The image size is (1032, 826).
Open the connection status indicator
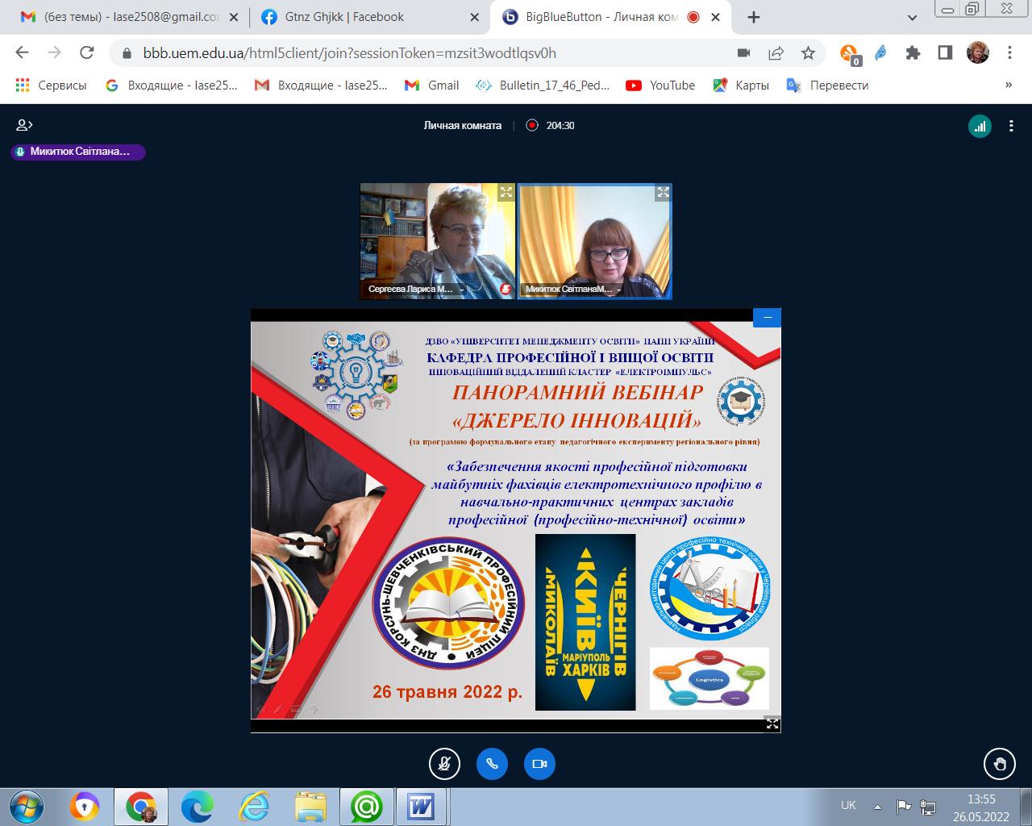[x=980, y=126]
